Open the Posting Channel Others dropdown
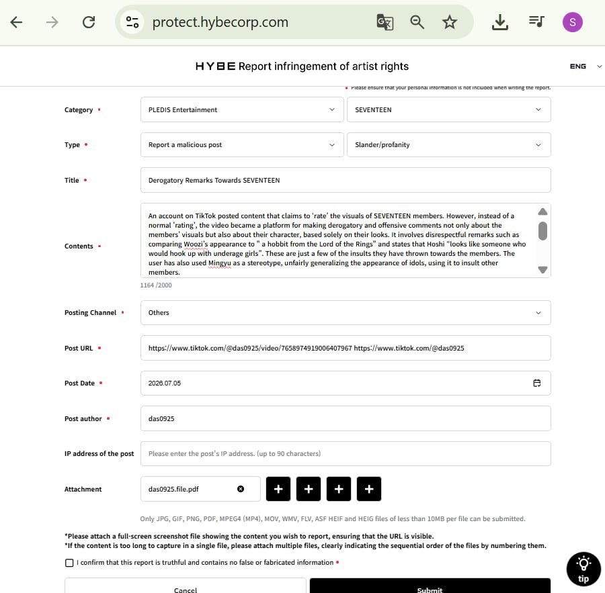Image resolution: width=605 pixels, height=593 pixels. [x=346, y=312]
